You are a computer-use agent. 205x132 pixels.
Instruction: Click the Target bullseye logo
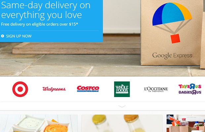click(x=20, y=89)
